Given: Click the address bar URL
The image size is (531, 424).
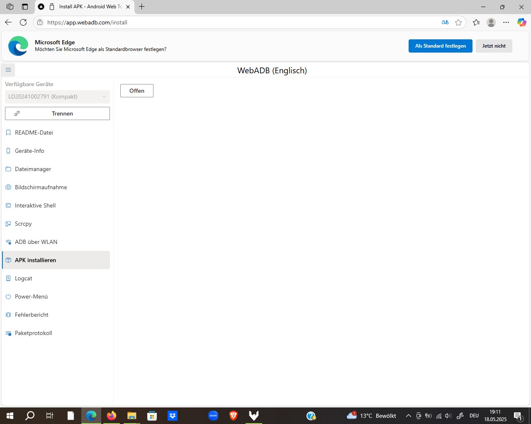Looking at the screenshot, I should coord(87,22).
